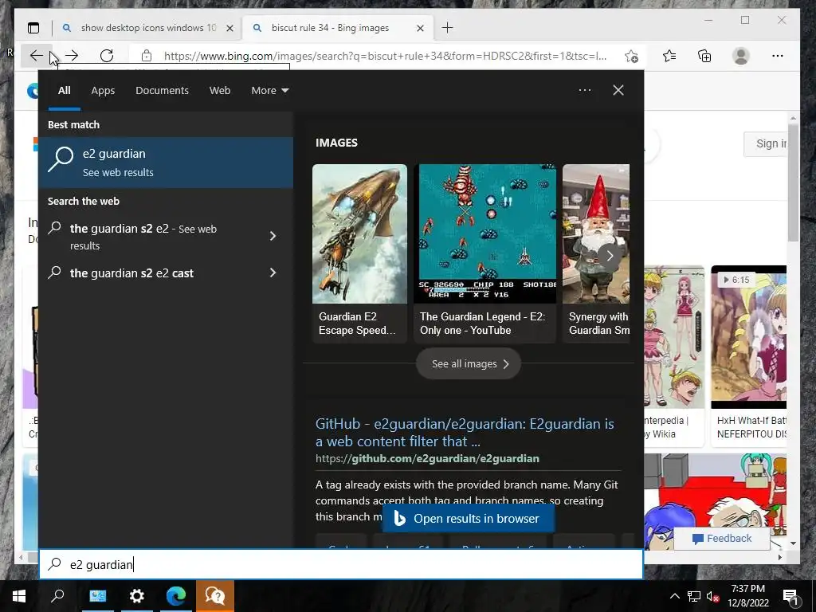Switch to the Web search tab

[x=220, y=91]
